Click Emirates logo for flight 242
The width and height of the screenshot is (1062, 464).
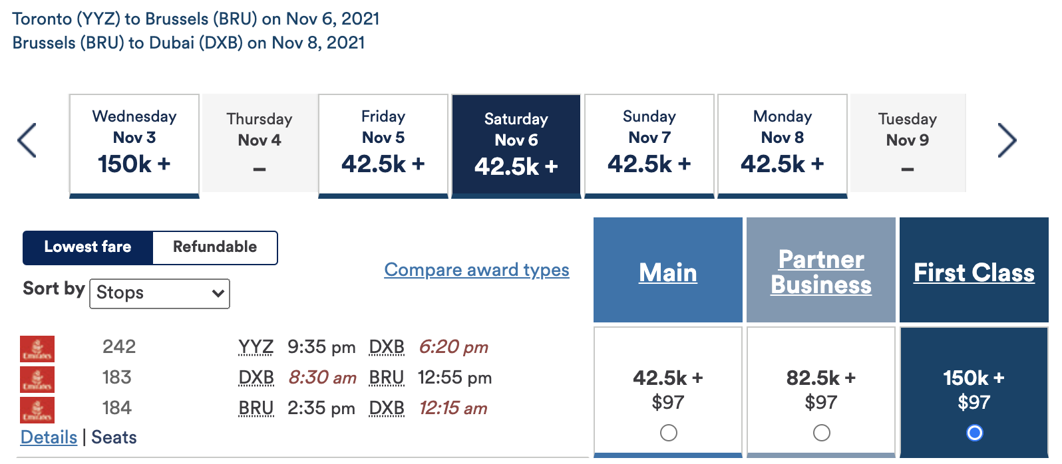(37, 348)
